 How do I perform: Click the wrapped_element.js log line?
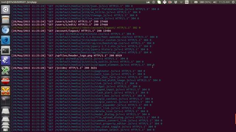click(x=83, y=65)
